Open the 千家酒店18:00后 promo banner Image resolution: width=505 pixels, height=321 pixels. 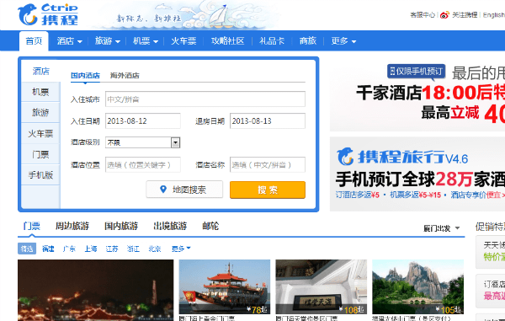click(417, 95)
